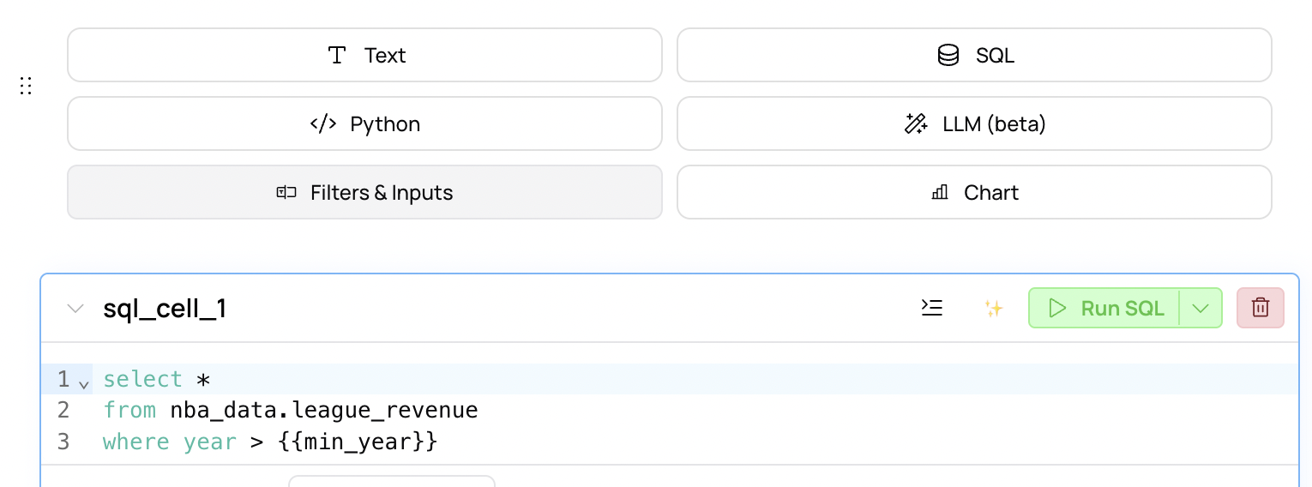The width and height of the screenshot is (1312, 487).
Task: Add a Filters & Inputs cell
Action: pos(364,192)
